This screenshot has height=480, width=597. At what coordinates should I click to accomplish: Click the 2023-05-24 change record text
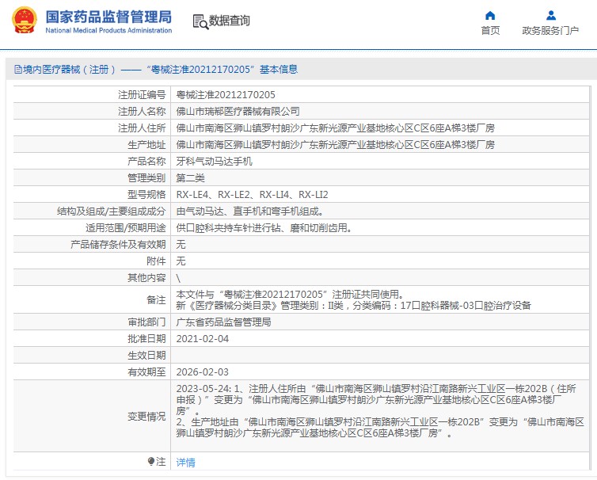click(x=380, y=411)
